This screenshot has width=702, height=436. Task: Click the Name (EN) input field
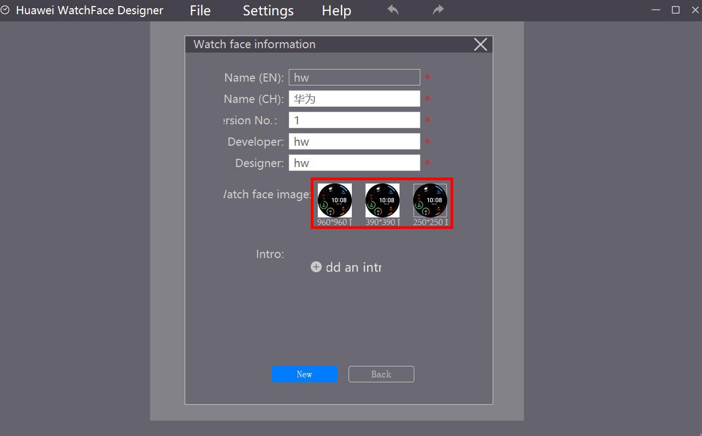pyautogui.click(x=355, y=77)
